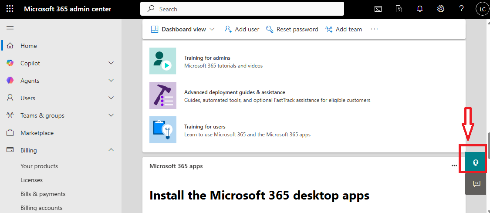Viewport: 490px width, 213px height.
Task: Open Bills & payments under Billing
Action: [43, 194]
